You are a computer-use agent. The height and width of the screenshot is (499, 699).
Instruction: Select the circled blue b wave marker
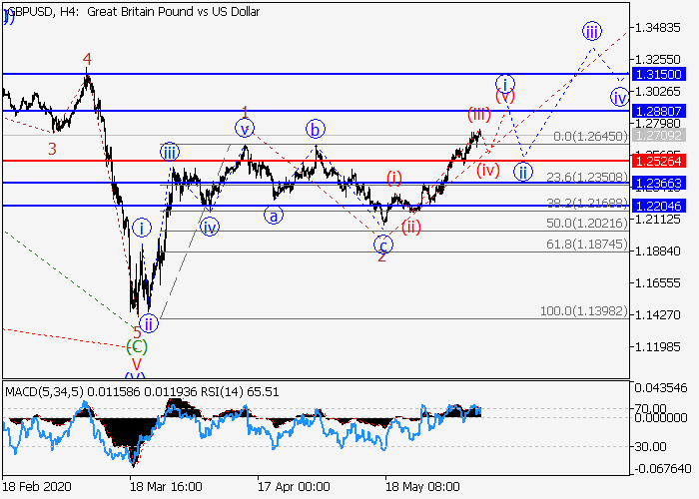click(316, 128)
